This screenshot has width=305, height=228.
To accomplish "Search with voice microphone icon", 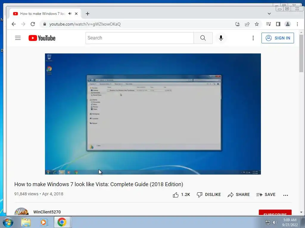I will (221, 38).
